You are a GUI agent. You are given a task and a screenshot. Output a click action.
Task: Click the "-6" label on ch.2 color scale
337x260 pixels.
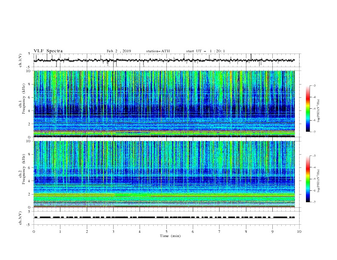[x=314, y=190]
